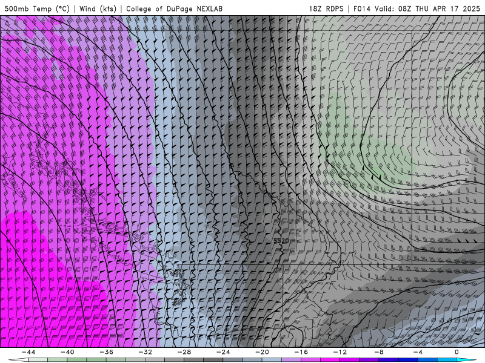
Task: Click the "500mb Temp (°C)" title text
Action: click(37, 8)
